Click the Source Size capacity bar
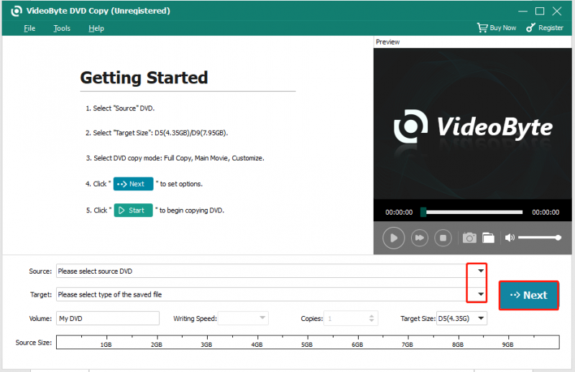The width and height of the screenshot is (575, 372). point(308,342)
